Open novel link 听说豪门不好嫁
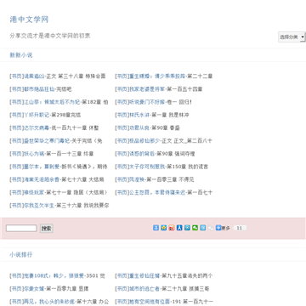The height and width of the screenshot is (306, 306). tap(147, 102)
